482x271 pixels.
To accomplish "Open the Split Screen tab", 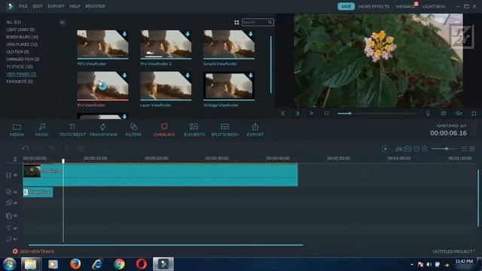I will click(x=224, y=130).
